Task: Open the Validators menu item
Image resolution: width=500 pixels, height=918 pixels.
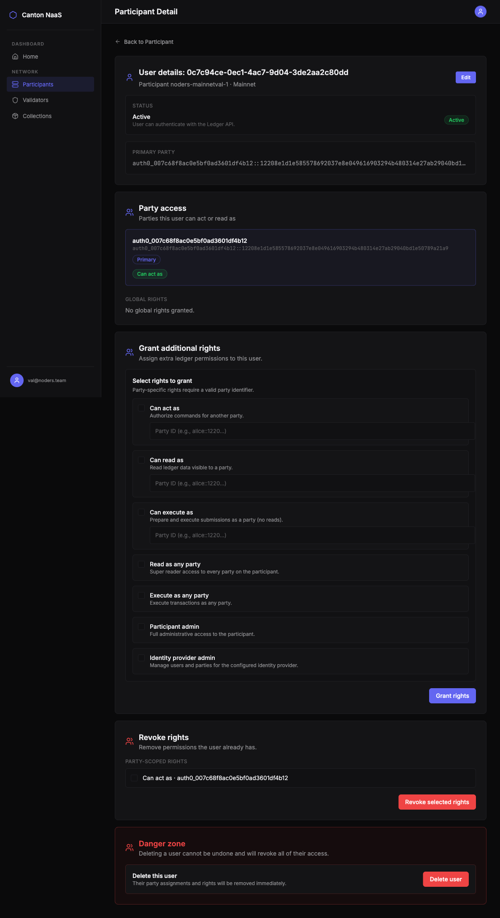Action: [35, 100]
